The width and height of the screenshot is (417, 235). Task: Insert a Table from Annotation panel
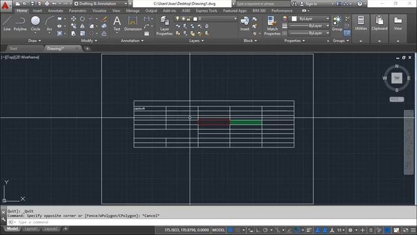pos(147,33)
